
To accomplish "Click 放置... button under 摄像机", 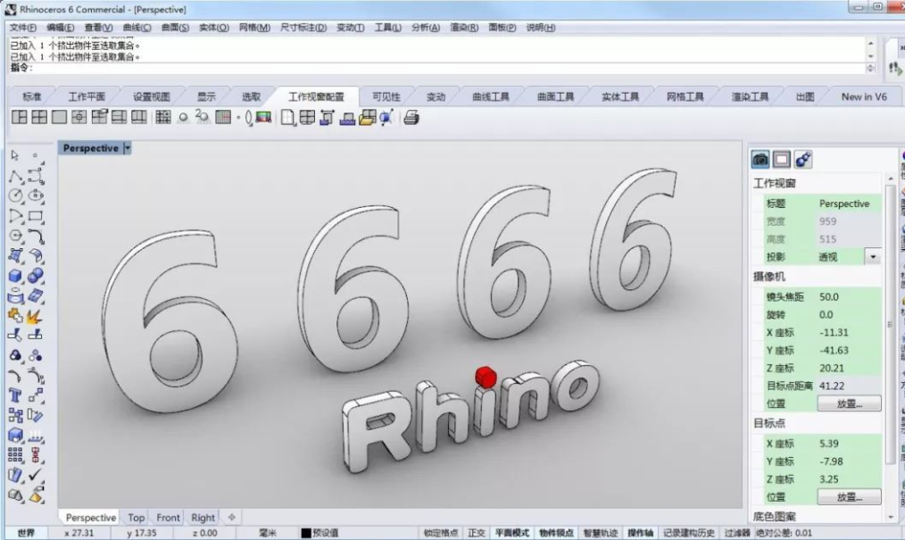I will [849, 403].
